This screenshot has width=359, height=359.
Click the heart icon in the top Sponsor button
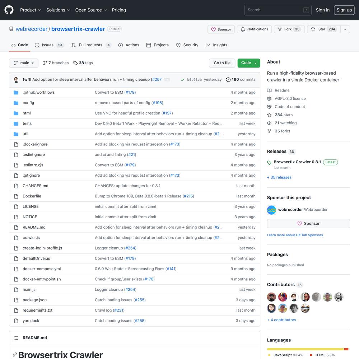point(213,29)
